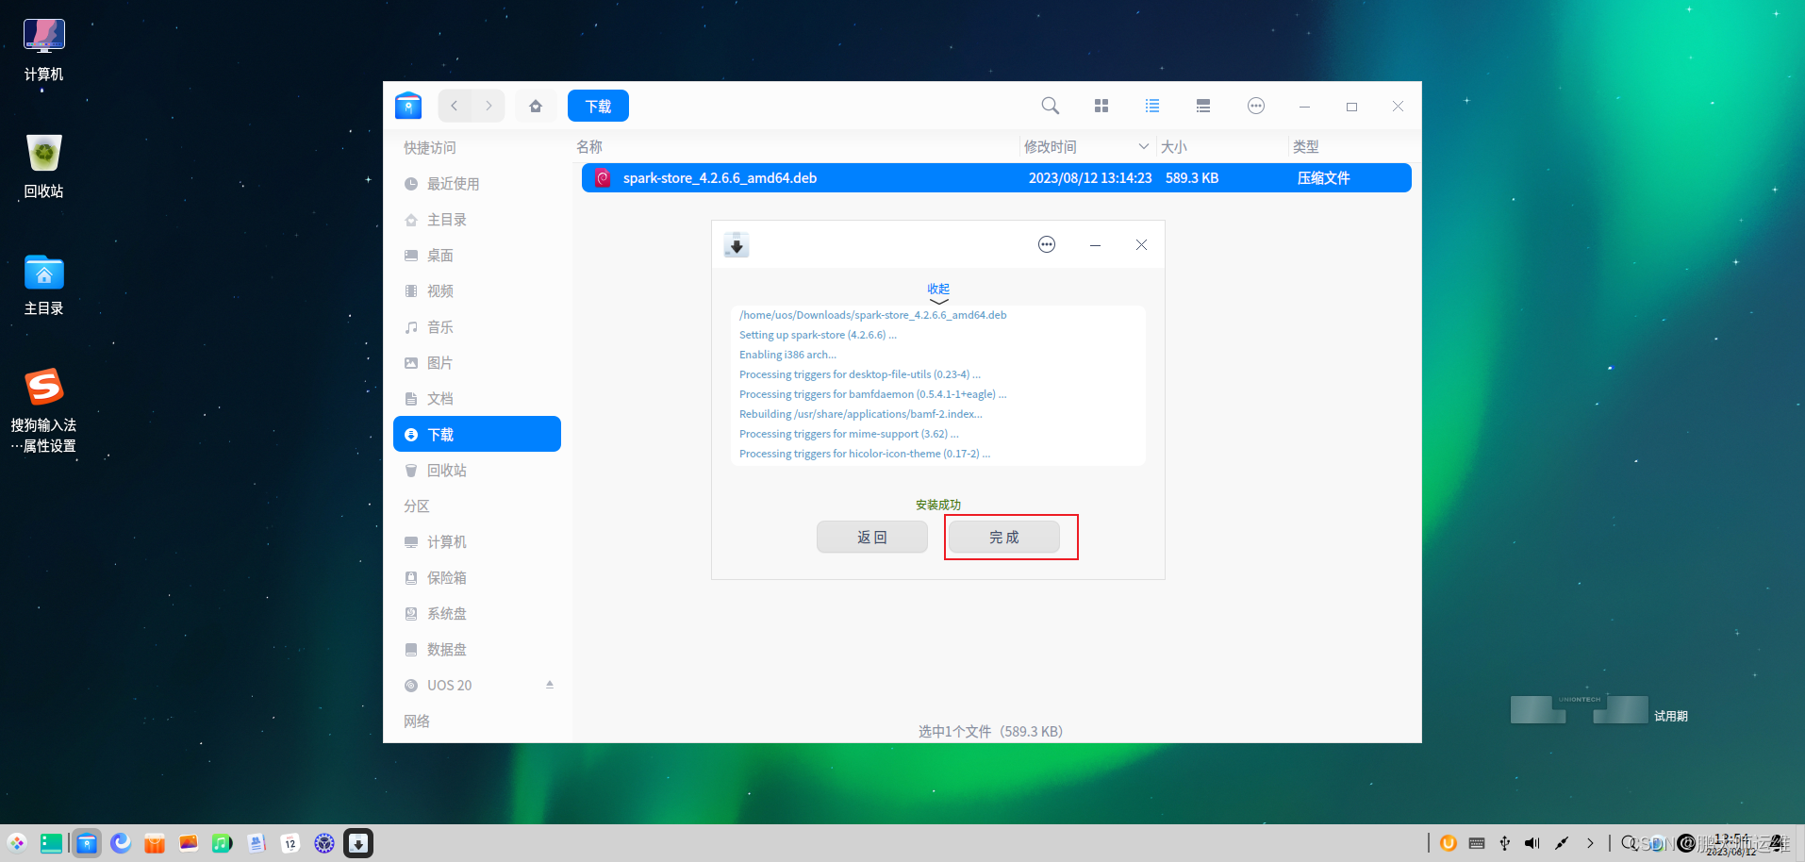Open 图片 in the sidebar

click(477, 363)
